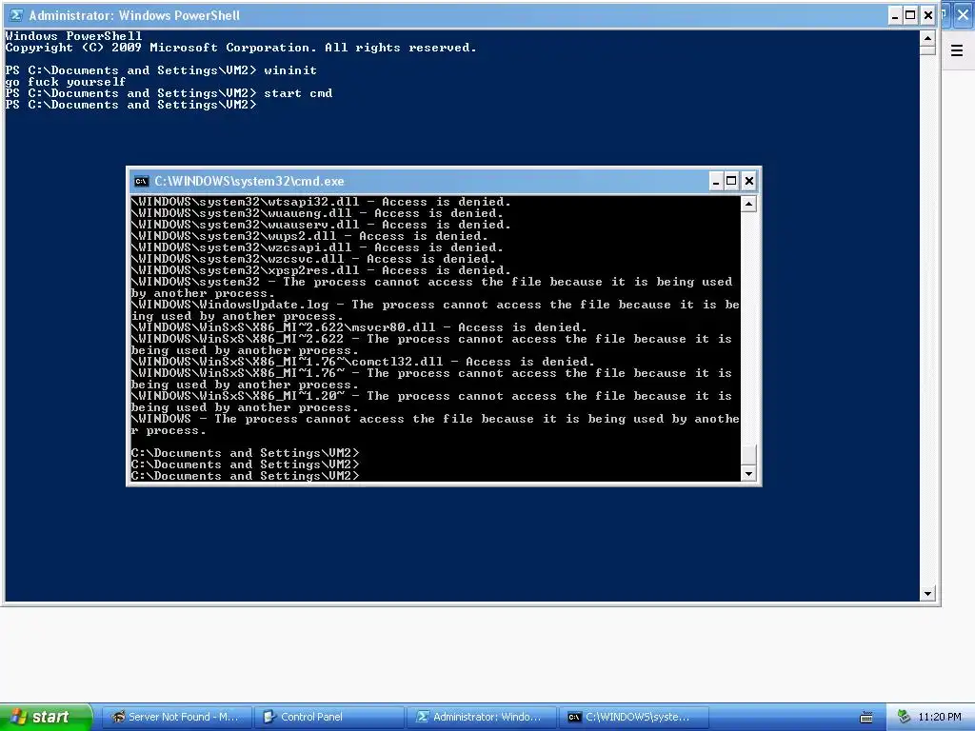The width and height of the screenshot is (975, 731).
Task: Switch to Server Not Found taskbar item
Action: pos(176,717)
